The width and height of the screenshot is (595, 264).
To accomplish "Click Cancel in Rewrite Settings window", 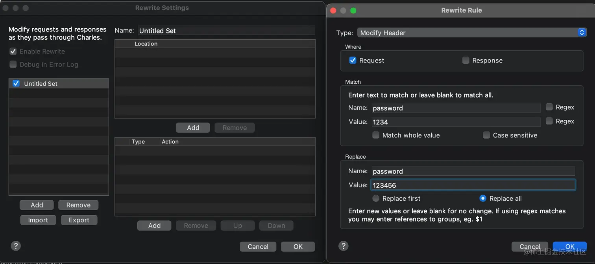I will pos(258,247).
